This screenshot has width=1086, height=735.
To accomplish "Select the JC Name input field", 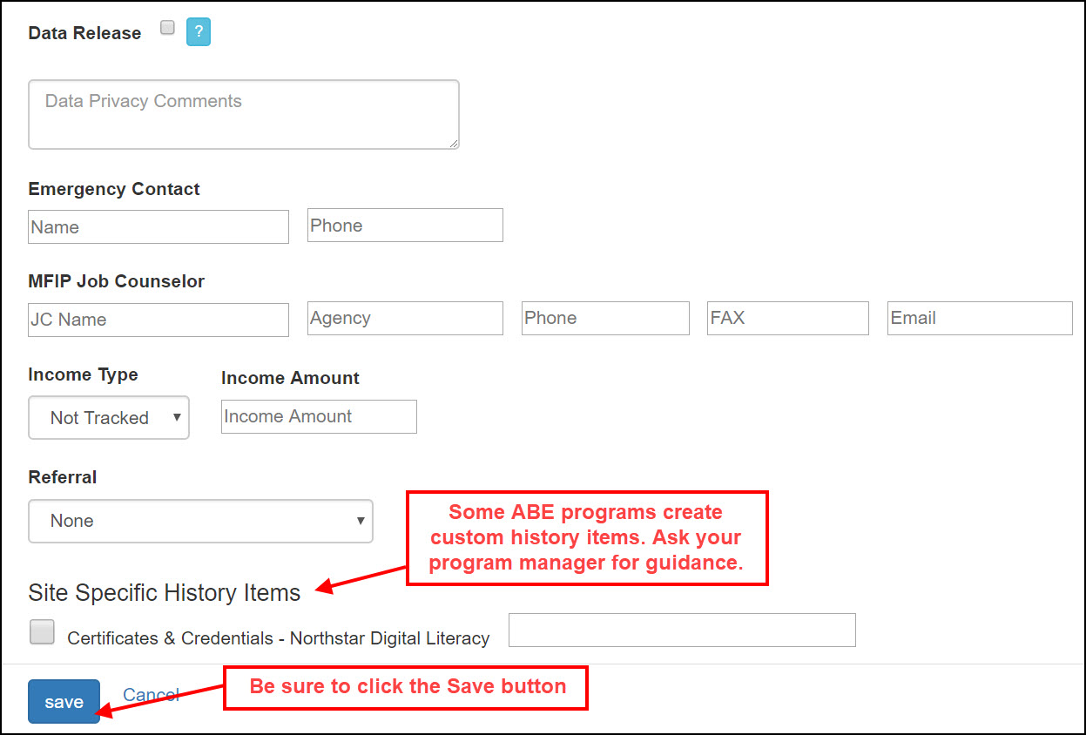I will tap(159, 320).
